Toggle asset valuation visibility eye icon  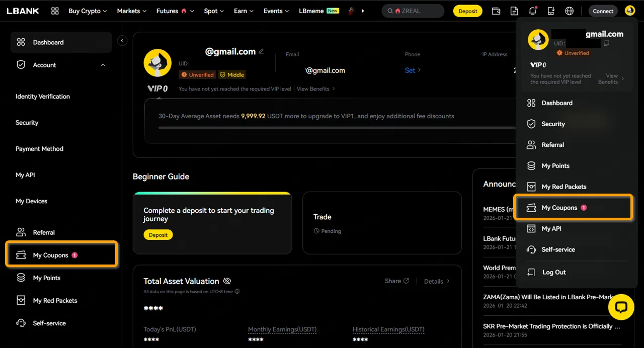(227, 281)
